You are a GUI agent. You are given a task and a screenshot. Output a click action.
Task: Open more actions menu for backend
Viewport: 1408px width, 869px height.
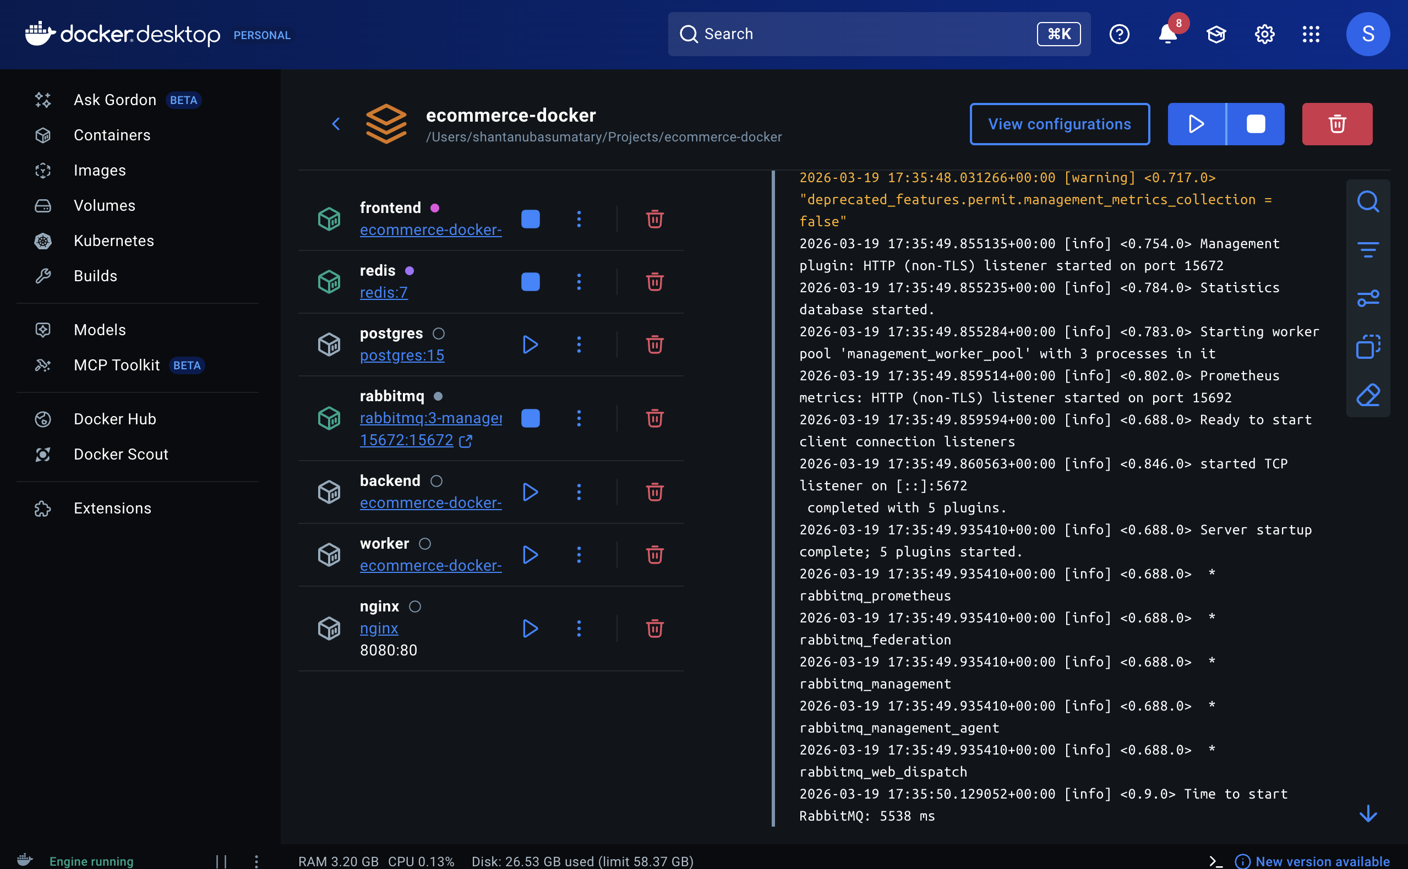(x=579, y=492)
